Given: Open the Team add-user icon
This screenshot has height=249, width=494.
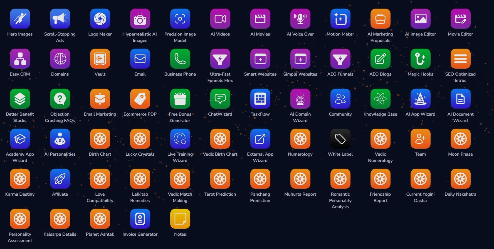Looking at the screenshot, I should coord(421,139).
